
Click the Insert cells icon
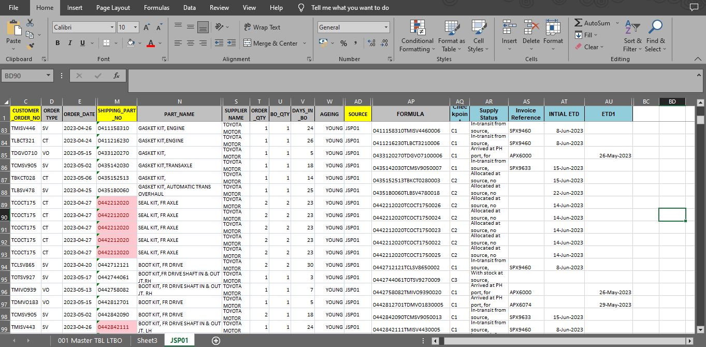click(x=509, y=36)
